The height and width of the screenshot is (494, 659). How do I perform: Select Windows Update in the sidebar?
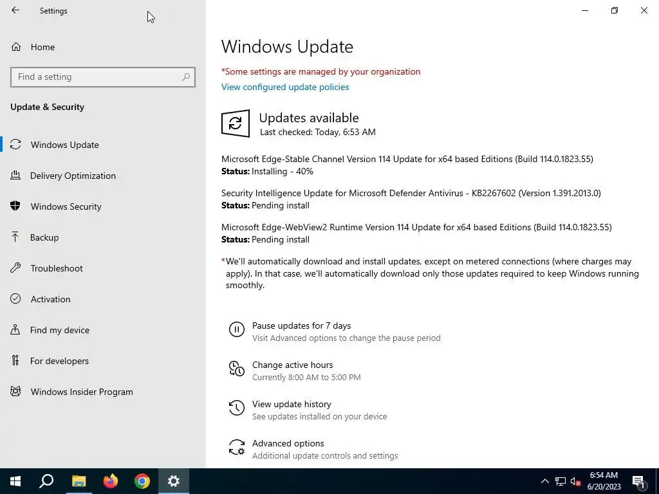(103, 145)
